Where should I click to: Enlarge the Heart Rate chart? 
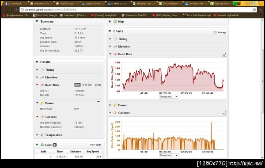[225, 54]
